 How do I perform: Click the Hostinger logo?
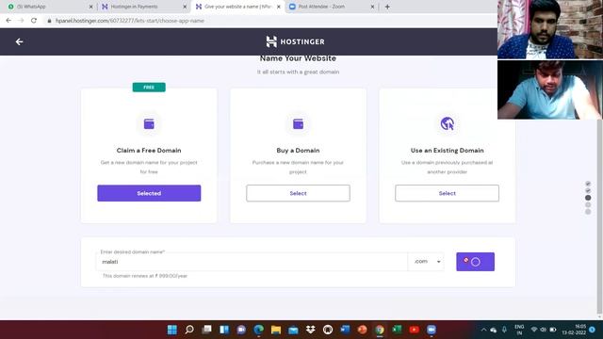click(295, 41)
